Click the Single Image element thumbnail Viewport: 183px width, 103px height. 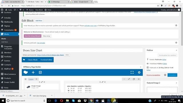[x=28, y=87]
